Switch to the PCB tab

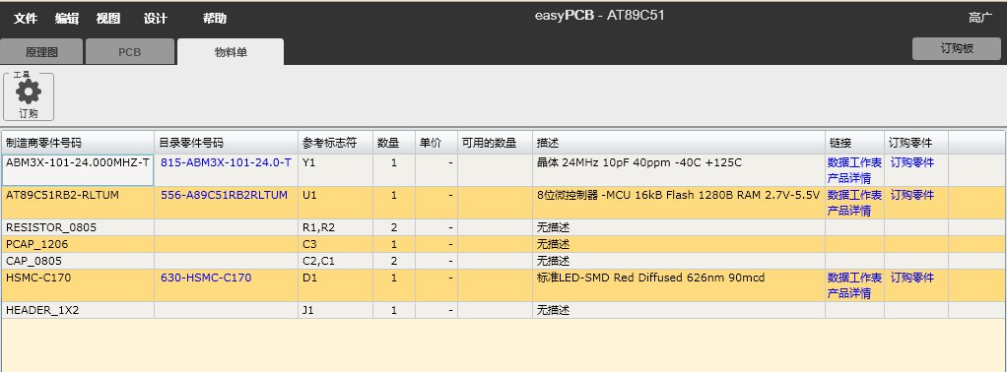(130, 52)
